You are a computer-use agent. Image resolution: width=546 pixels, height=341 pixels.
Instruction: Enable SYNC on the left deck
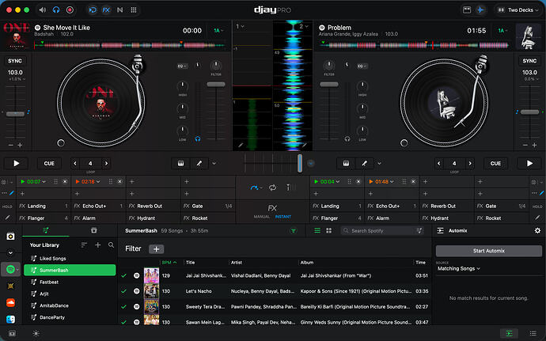pos(15,61)
